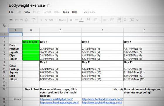Click the 7/11/7/7/Max (11) cell
The height and width of the screenshot is (106, 164).
click(x=144, y=72)
